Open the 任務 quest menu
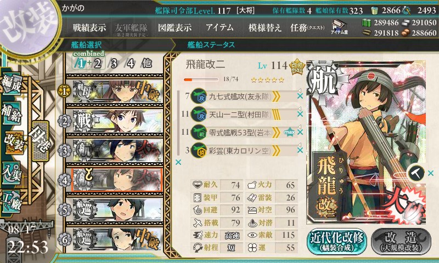439x263 pixels. click(307, 27)
